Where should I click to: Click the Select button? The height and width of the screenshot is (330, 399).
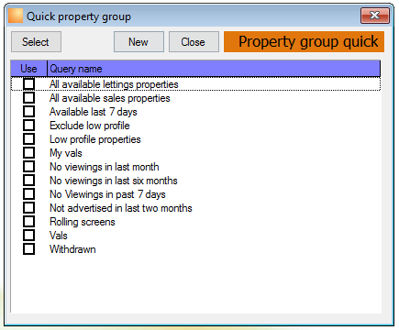pos(36,42)
